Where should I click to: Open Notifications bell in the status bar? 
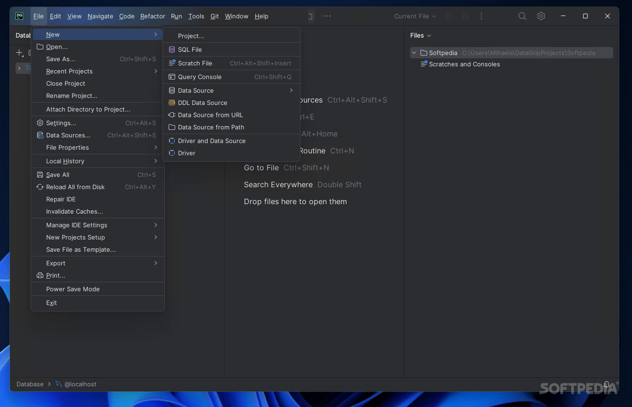[607, 384]
